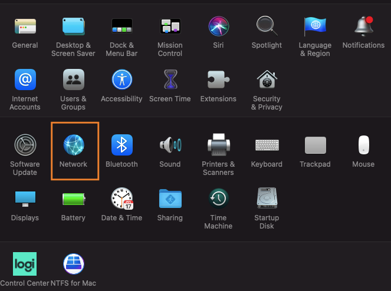Open NTFS for Mac preferences
Screen dimensions: 391x291
(74, 264)
